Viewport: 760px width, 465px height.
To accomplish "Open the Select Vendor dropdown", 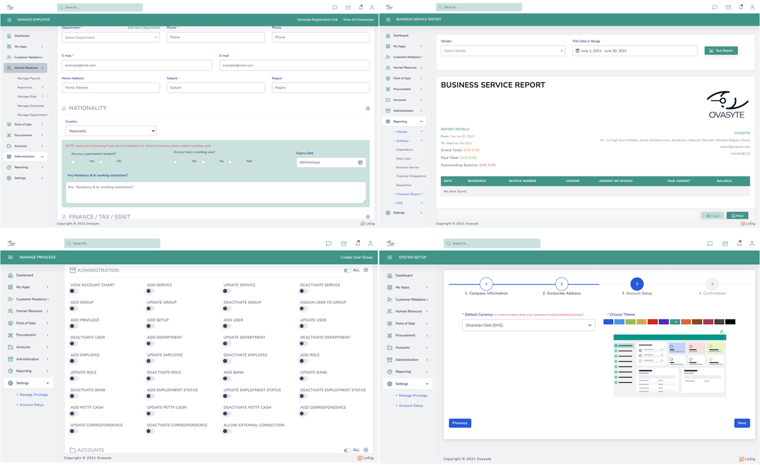I will pos(503,51).
